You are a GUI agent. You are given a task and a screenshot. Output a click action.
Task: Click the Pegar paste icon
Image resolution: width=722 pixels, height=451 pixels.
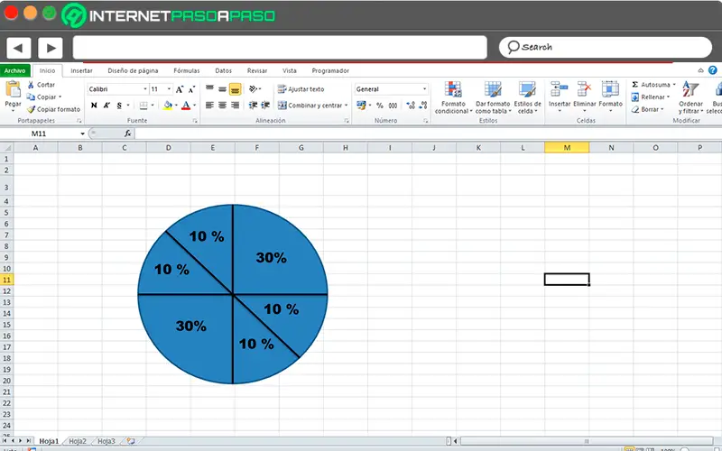click(13, 89)
